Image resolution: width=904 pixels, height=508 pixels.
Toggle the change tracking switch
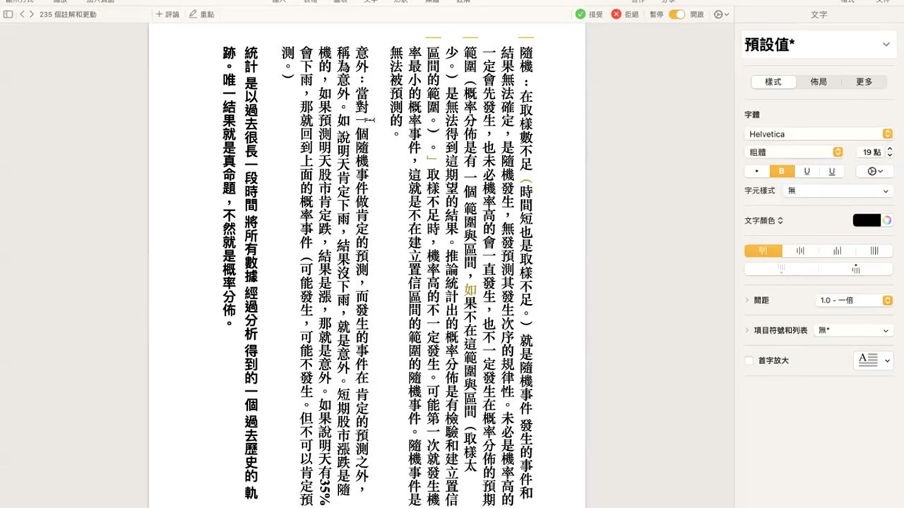pyautogui.click(x=677, y=14)
